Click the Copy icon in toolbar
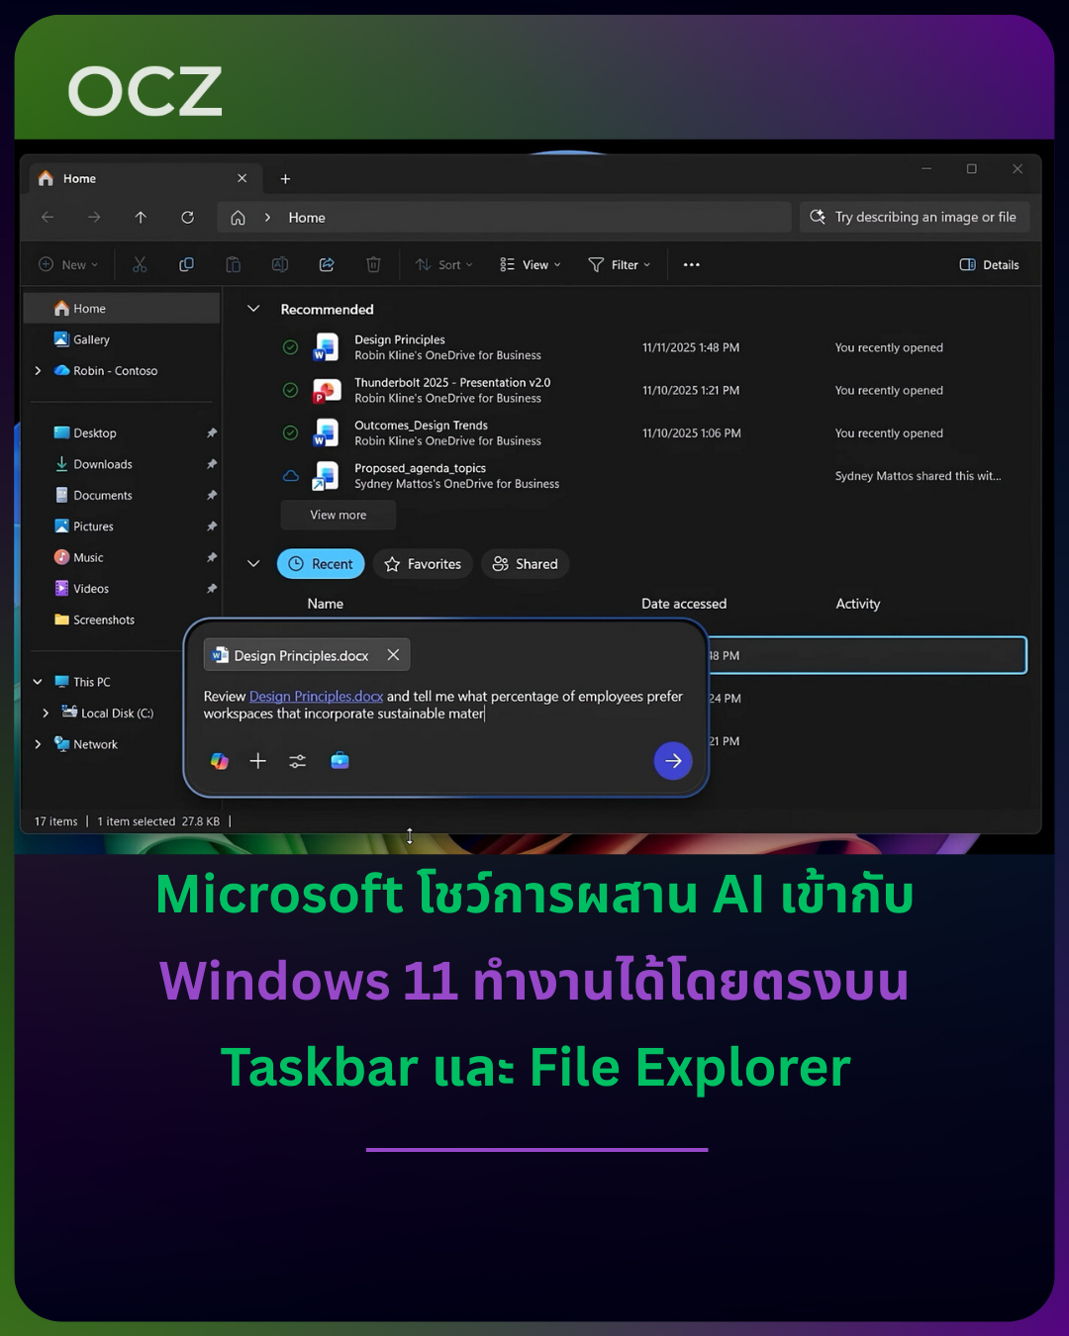The image size is (1069, 1336). coord(186,264)
